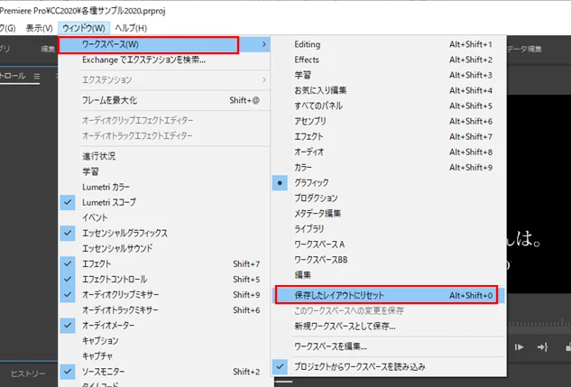571x387 pixels.
Task: Click the program monitor time ruler
Action: pos(539,322)
